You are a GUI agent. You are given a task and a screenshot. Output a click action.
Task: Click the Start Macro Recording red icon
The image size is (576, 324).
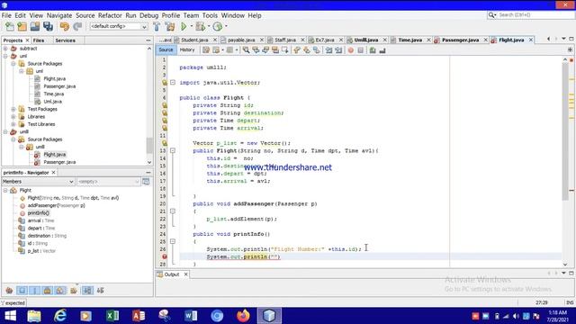351,50
